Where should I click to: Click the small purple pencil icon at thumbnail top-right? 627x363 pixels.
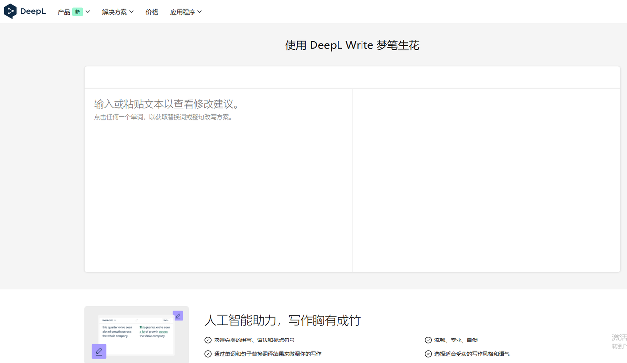(178, 316)
